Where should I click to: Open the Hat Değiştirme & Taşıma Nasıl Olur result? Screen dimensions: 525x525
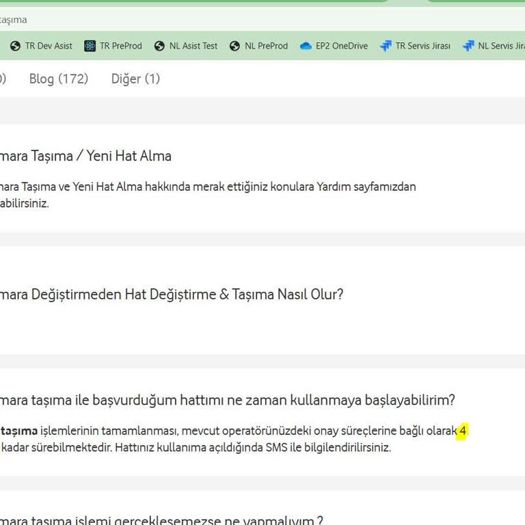pos(172,295)
